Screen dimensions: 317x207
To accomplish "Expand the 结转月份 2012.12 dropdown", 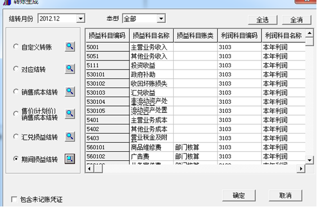I will (81, 19).
